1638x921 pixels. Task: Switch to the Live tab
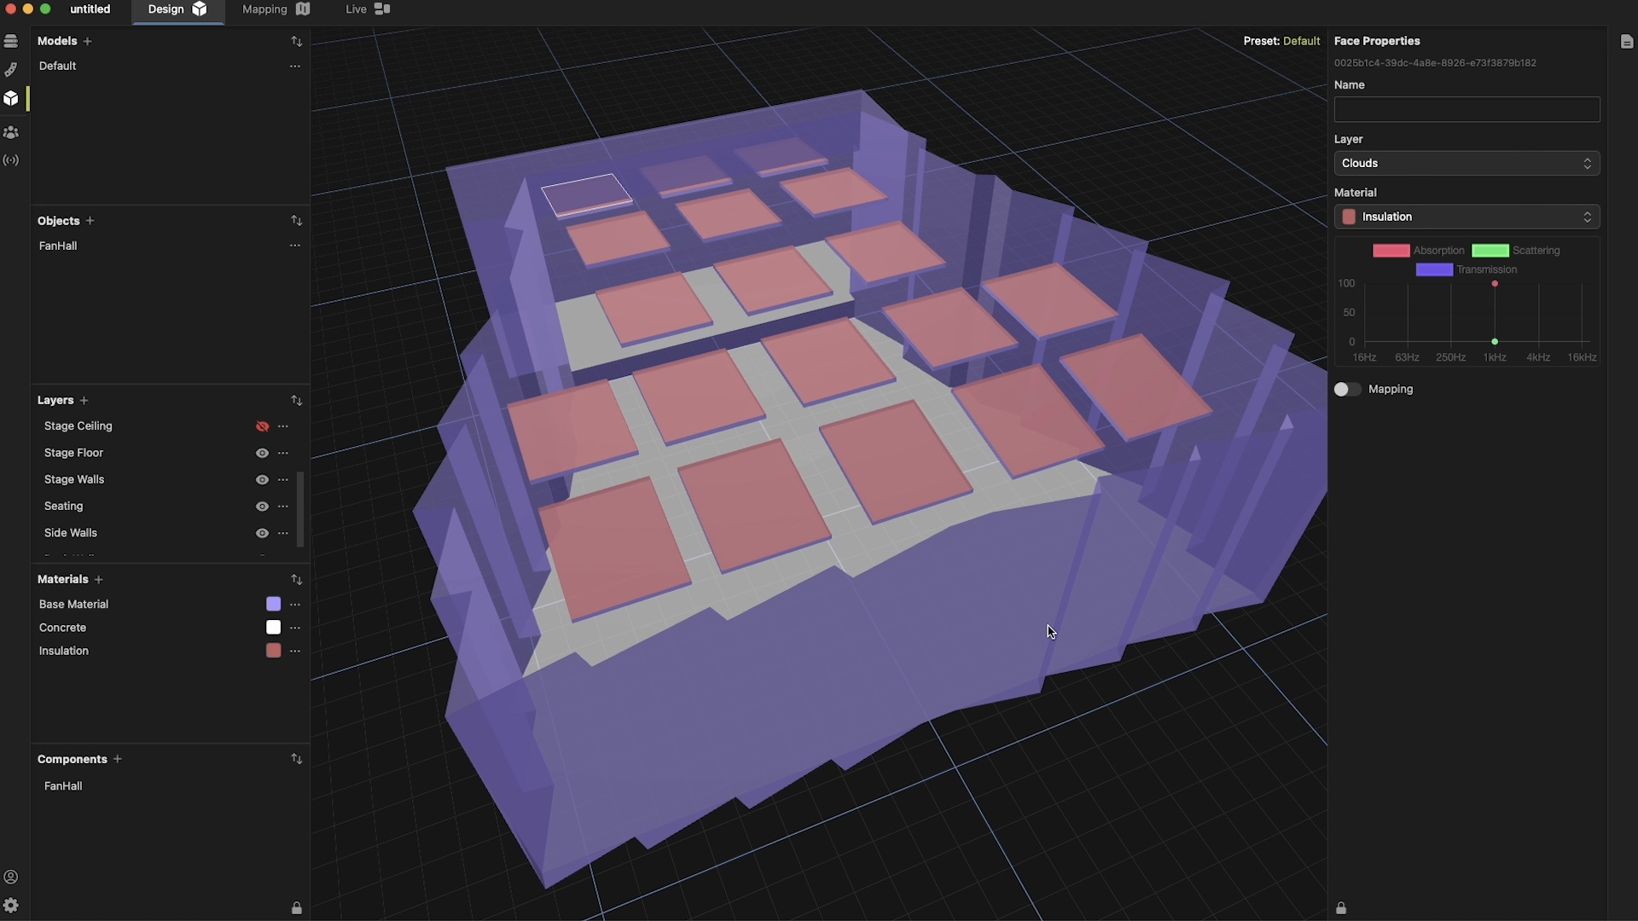click(367, 9)
